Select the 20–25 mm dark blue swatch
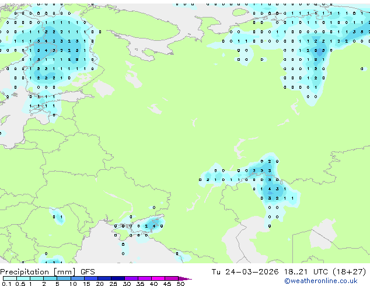370x286 pixels. coord(104,278)
